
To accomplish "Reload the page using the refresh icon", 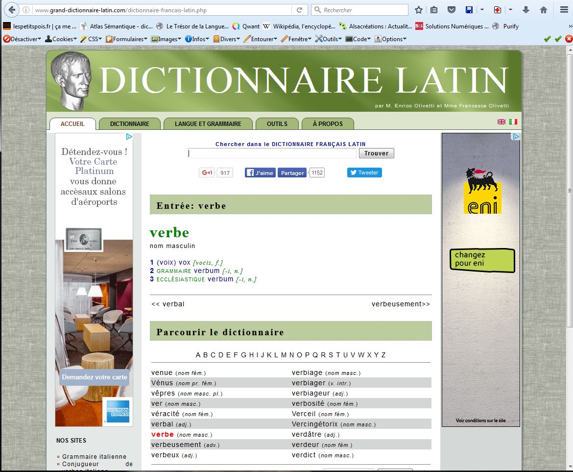I will pyautogui.click(x=299, y=10).
